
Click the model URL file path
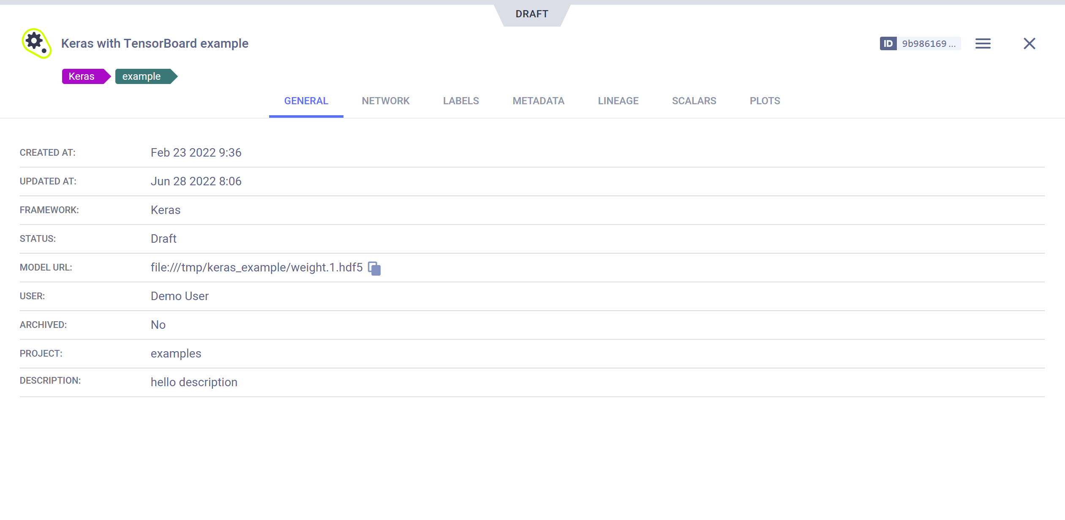(256, 268)
